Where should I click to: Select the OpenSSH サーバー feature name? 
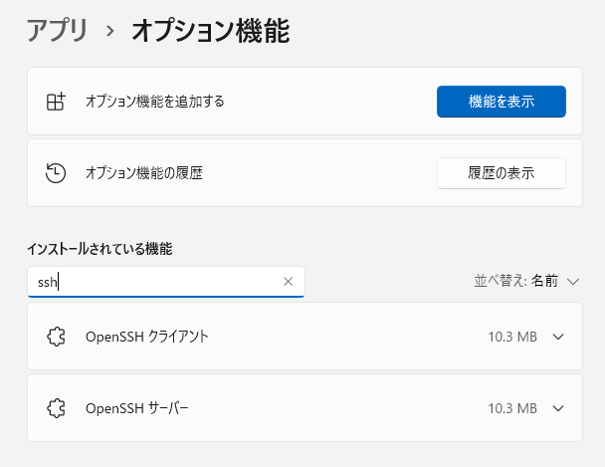136,408
